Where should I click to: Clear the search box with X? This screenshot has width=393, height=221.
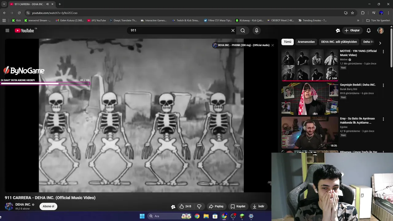click(x=233, y=30)
